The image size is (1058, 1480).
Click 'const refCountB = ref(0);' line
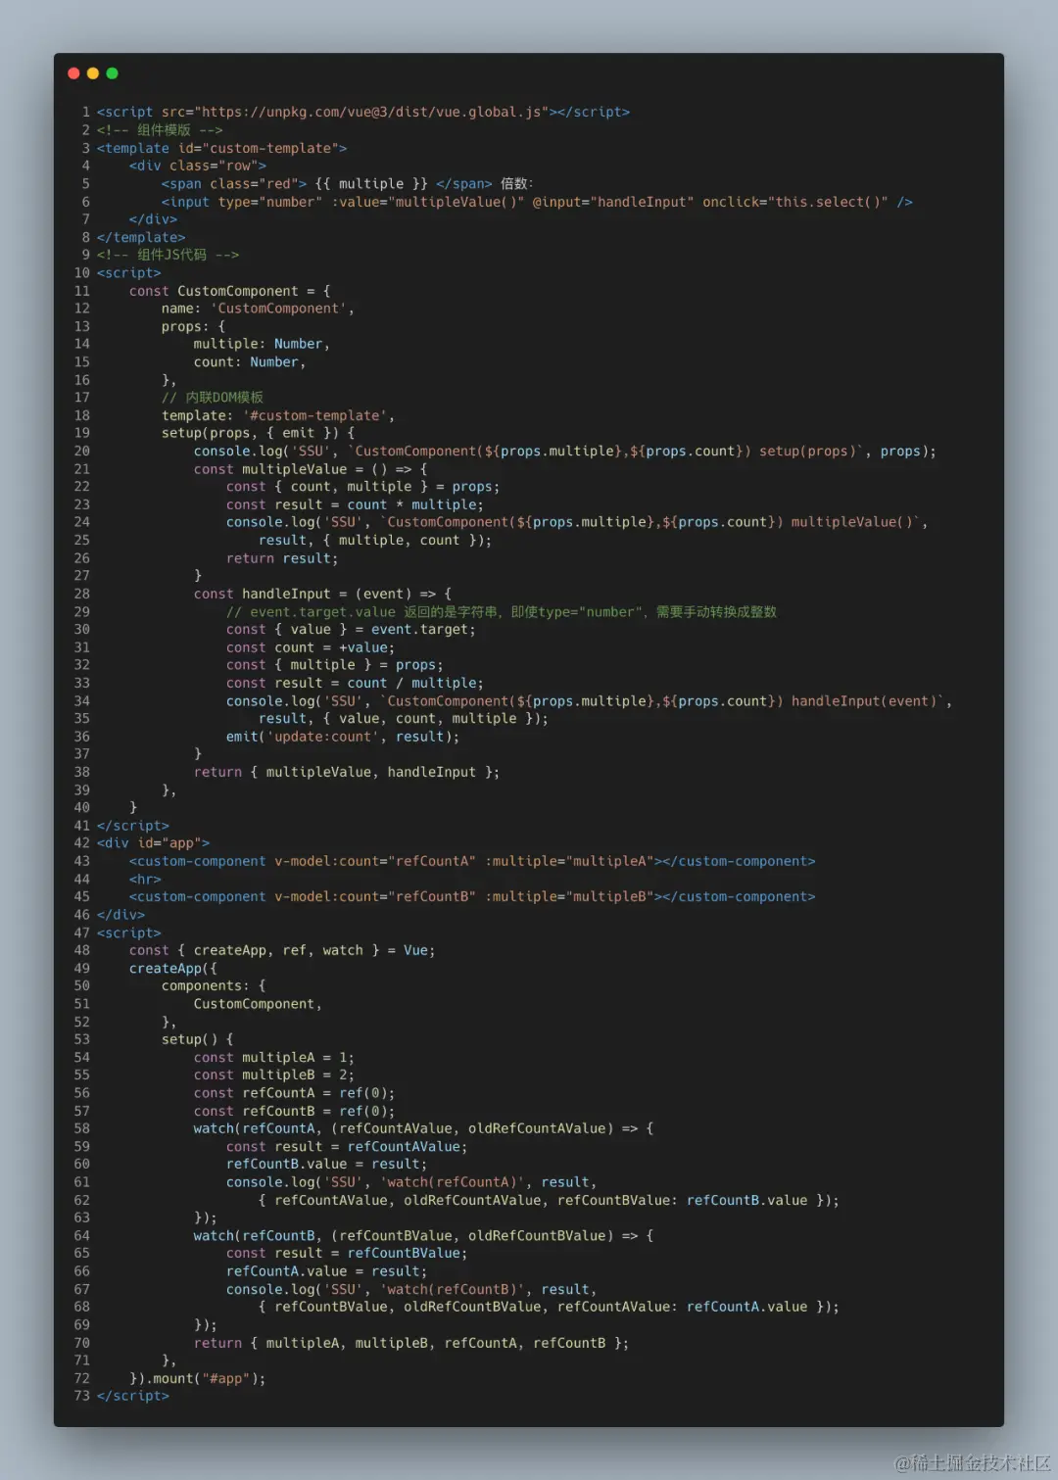pos(294,1112)
